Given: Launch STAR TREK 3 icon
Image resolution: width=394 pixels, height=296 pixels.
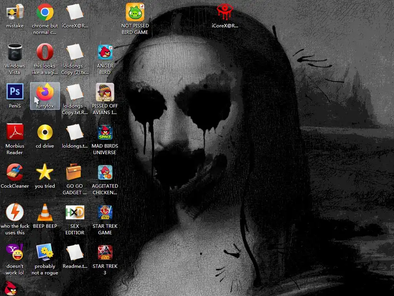Looking at the screenshot, I should tap(105, 252).
